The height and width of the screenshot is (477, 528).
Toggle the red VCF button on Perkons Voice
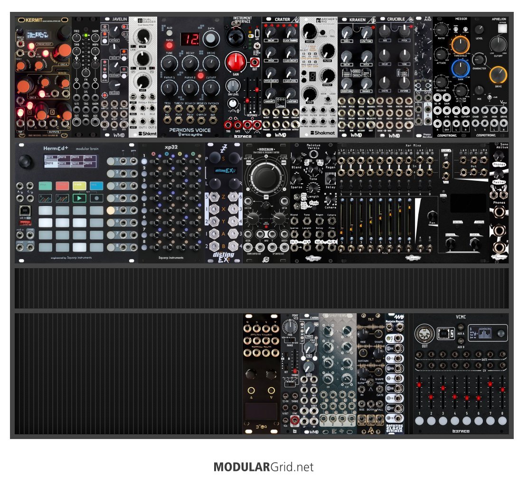coord(201,76)
